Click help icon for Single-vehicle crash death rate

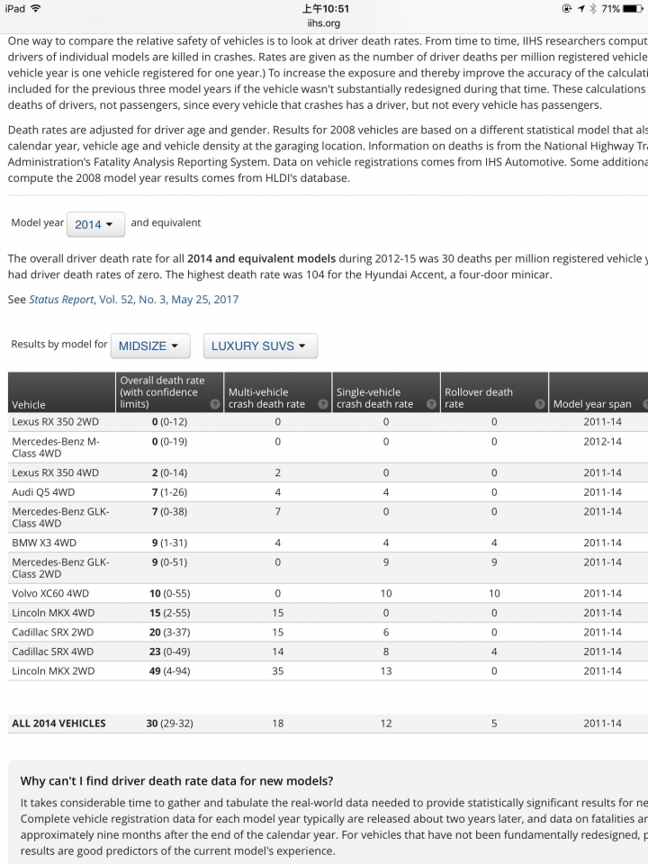click(431, 404)
